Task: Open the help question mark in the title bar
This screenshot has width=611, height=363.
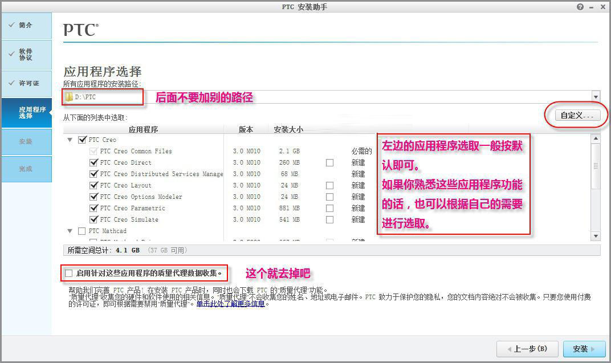Action: [580, 6]
